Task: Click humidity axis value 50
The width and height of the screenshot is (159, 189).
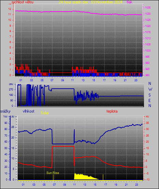Action: tap(6, 148)
